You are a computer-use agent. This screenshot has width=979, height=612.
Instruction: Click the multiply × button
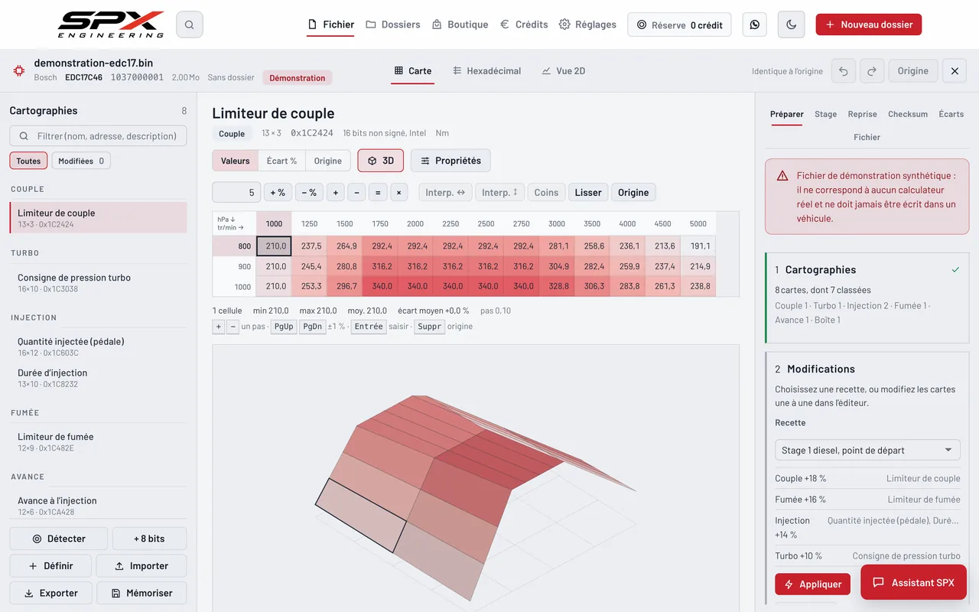pos(398,193)
